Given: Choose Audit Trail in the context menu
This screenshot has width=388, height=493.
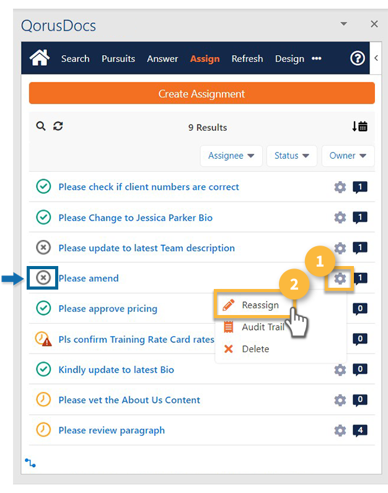Looking at the screenshot, I should click(263, 327).
